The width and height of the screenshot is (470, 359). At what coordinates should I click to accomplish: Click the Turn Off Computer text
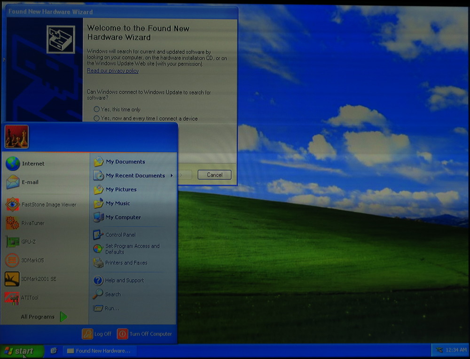click(151, 334)
